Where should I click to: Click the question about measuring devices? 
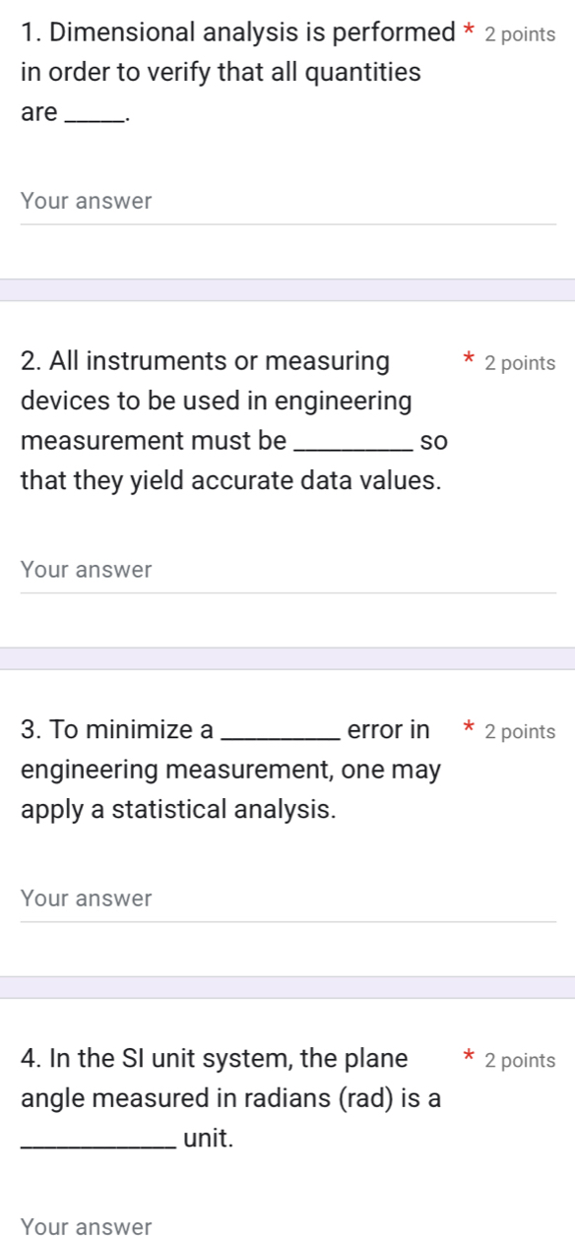pyautogui.click(x=226, y=420)
